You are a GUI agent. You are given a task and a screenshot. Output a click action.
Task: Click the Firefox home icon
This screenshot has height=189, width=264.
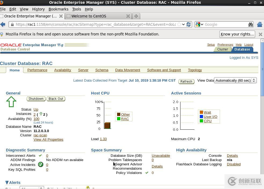259,24
